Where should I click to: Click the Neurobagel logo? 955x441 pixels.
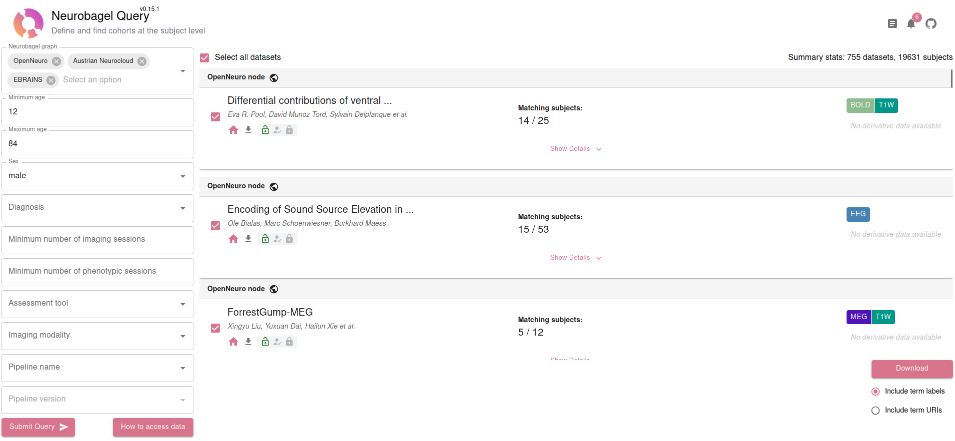coord(28,23)
